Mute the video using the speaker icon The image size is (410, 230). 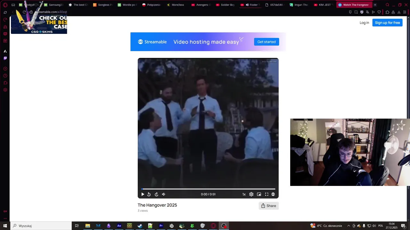[x=164, y=194]
